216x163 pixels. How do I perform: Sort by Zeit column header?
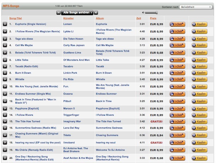[x=138, y=18]
